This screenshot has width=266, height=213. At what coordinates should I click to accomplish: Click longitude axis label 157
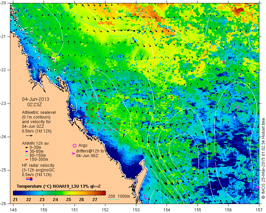[259, 210]
